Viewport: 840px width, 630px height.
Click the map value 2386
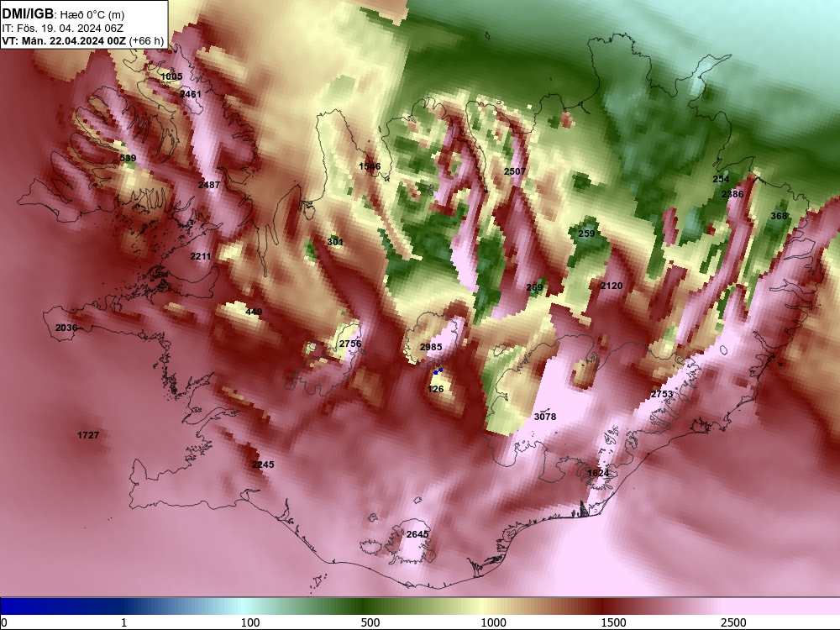(x=732, y=195)
